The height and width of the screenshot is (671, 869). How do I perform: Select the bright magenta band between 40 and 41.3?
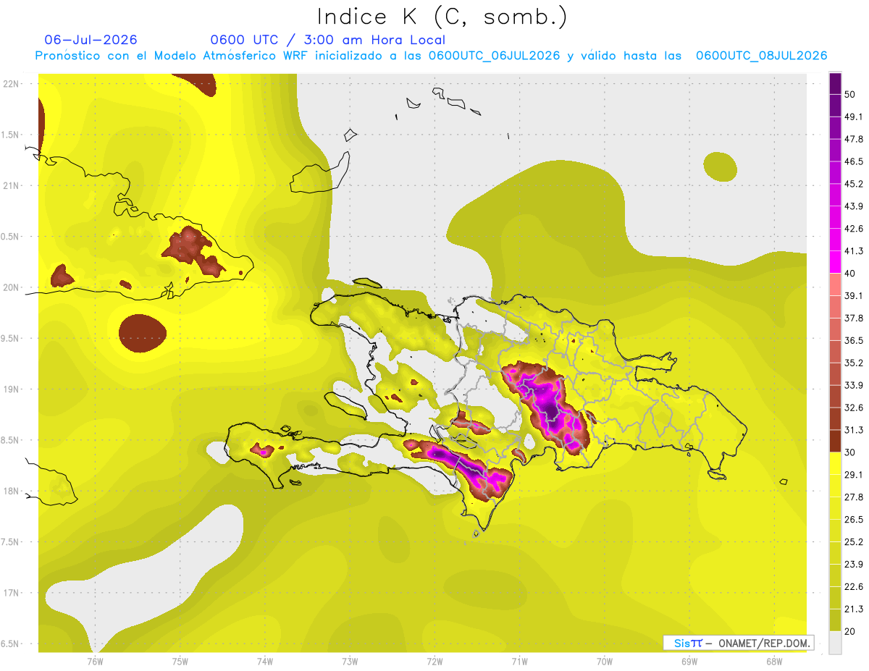[x=835, y=262]
